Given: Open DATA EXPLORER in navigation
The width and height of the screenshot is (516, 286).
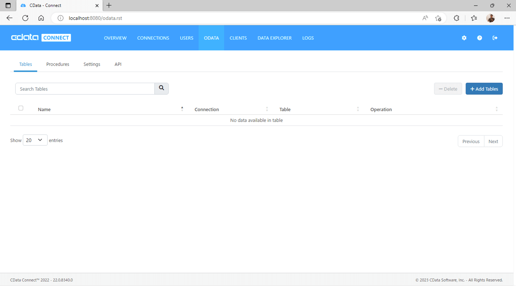Looking at the screenshot, I should tap(274, 38).
